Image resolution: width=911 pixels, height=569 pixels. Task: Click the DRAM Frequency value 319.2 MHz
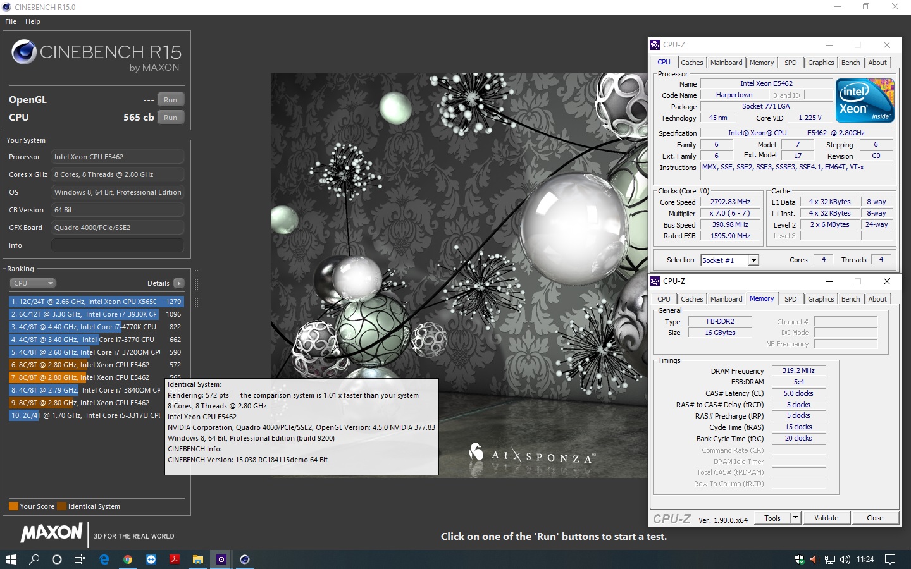tap(798, 371)
